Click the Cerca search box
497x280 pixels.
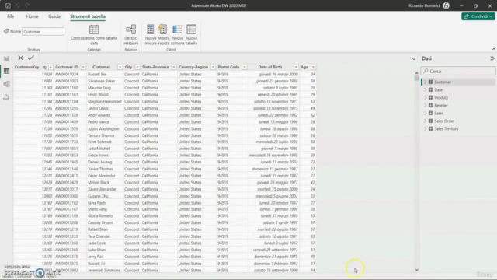tap(458, 71)
